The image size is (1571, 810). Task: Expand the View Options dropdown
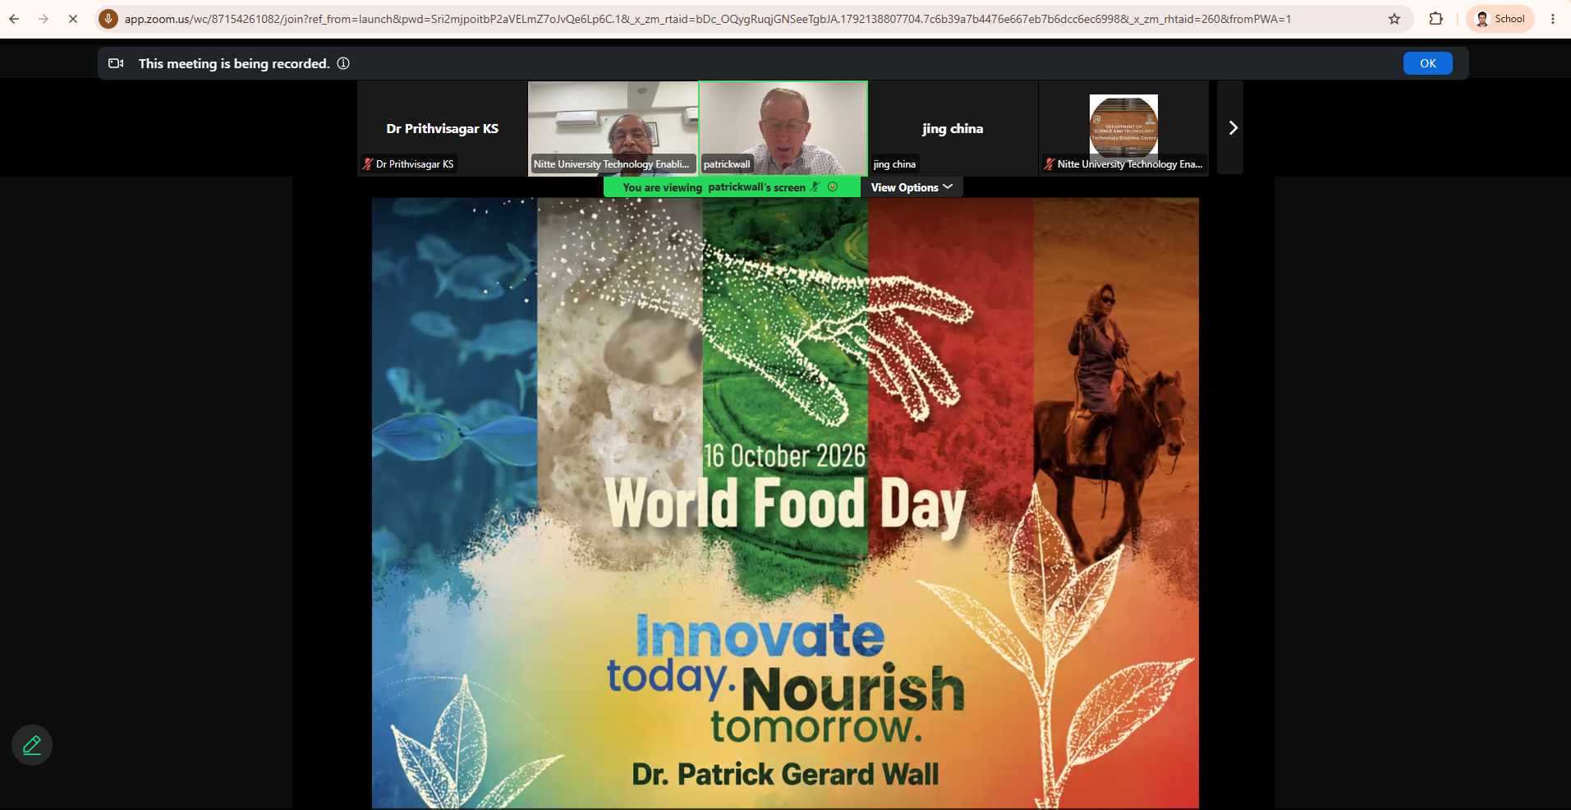click(x=912, y=187)
